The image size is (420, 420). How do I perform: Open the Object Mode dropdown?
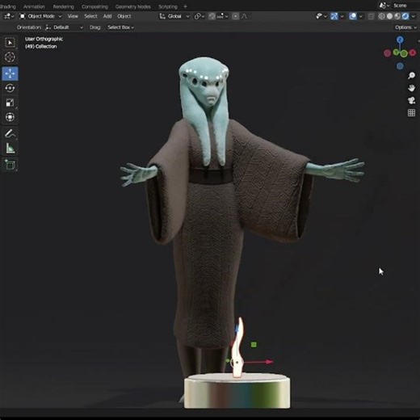pos(41,16)
